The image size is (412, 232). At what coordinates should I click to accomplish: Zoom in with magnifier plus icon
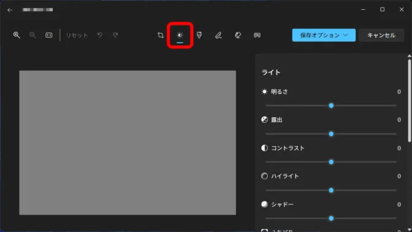tap(17, 35)
